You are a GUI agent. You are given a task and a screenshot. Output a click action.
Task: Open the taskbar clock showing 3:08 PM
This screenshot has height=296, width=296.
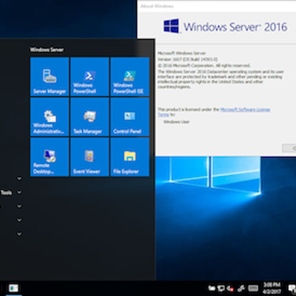(x=272, y=288)
